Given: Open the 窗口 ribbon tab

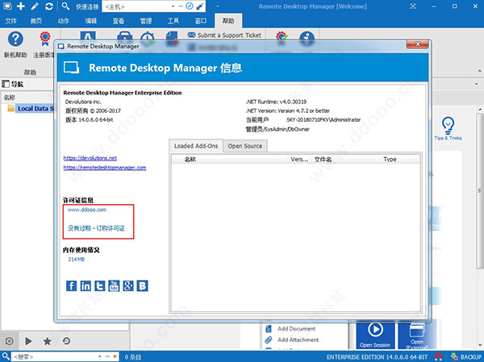Looking at the screenshot, I should point(201,21).
